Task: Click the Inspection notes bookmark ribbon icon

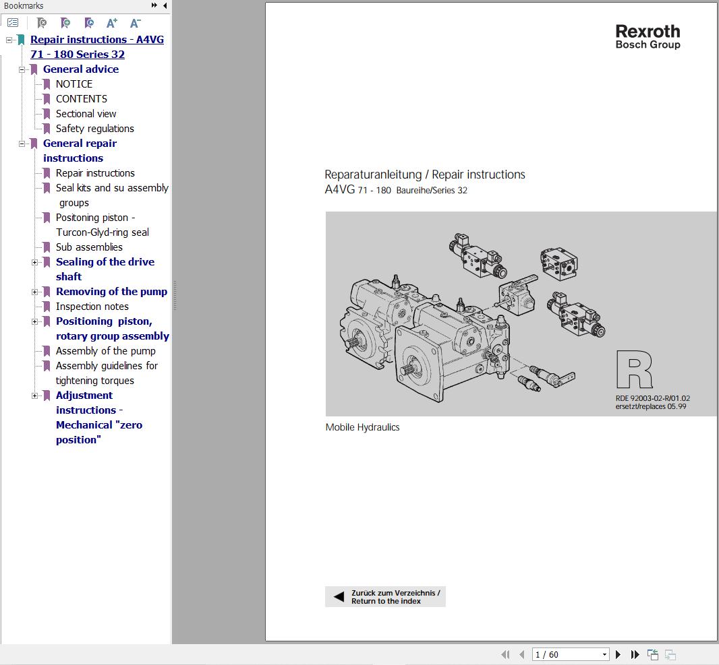Action: [x=47, y=307]
